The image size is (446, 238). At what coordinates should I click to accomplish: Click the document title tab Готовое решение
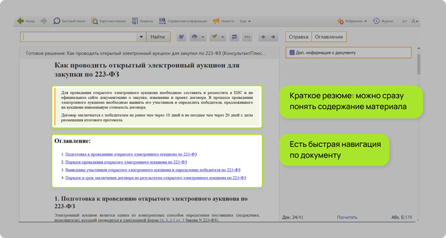[146, 54]
